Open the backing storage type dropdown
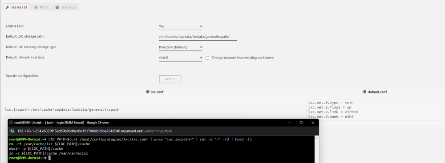 180,47
